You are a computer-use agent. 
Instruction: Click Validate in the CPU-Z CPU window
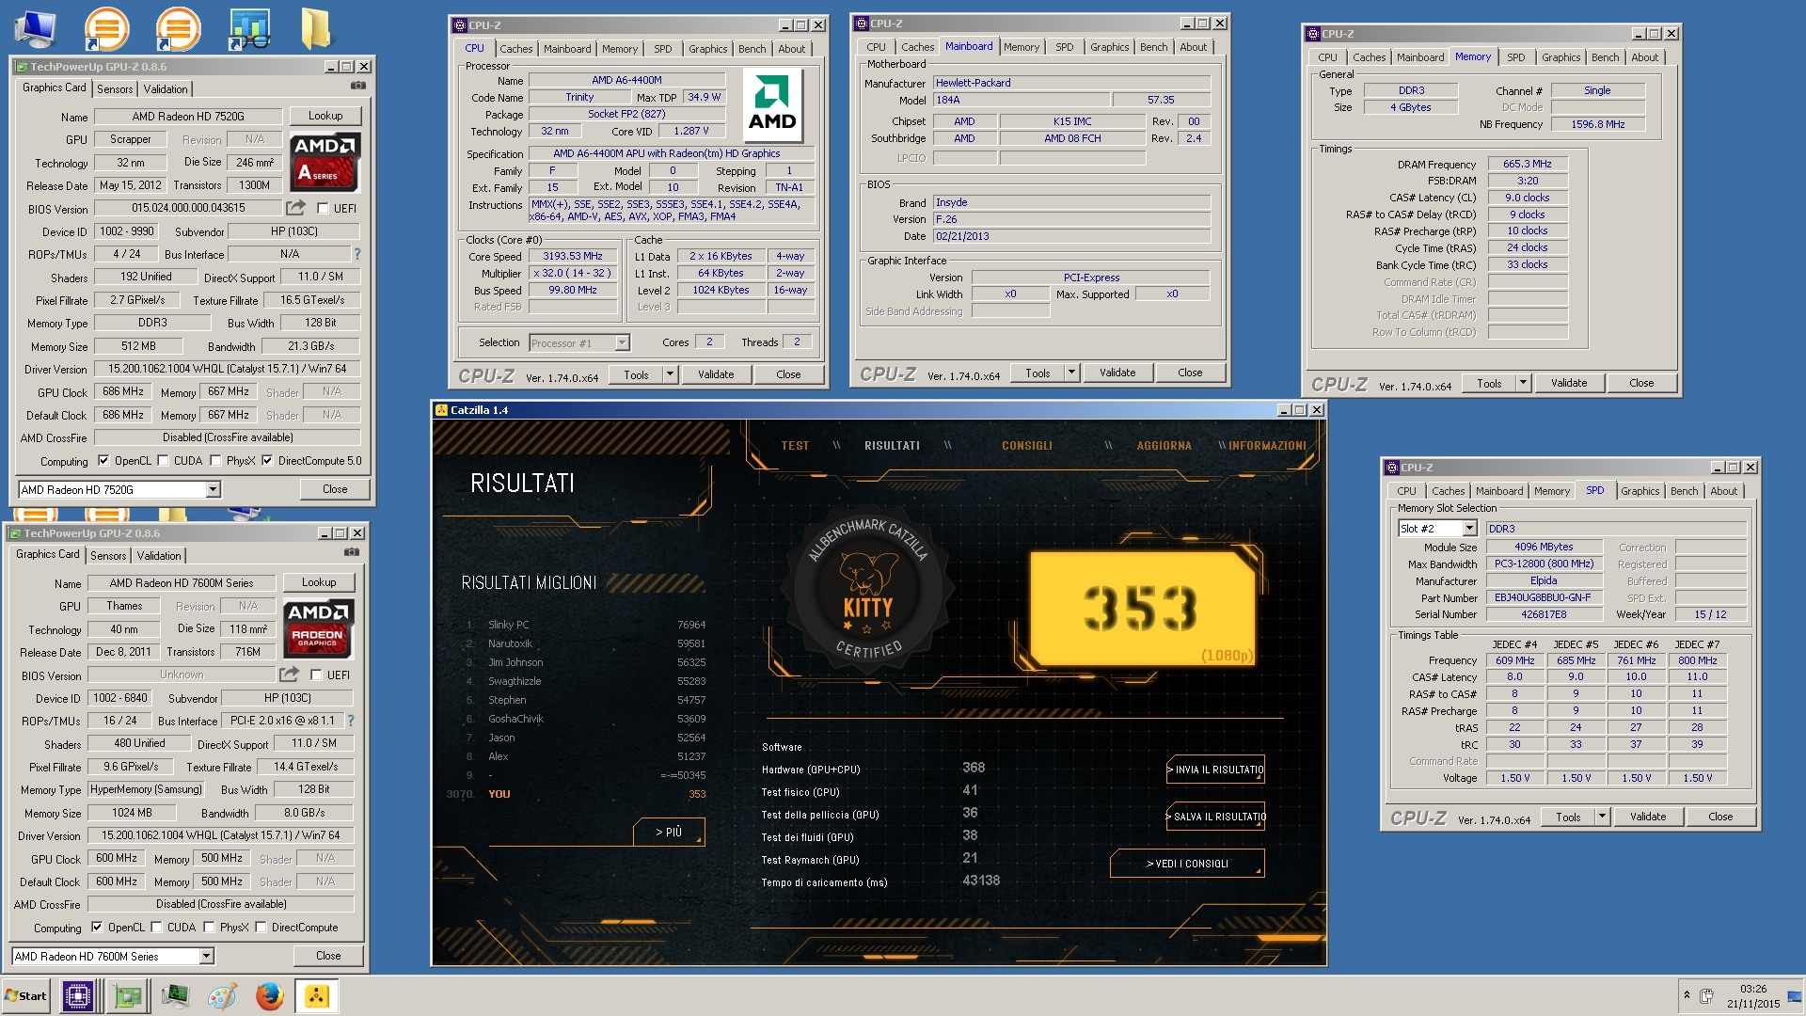pyautogui.click(x=716, y=374)
